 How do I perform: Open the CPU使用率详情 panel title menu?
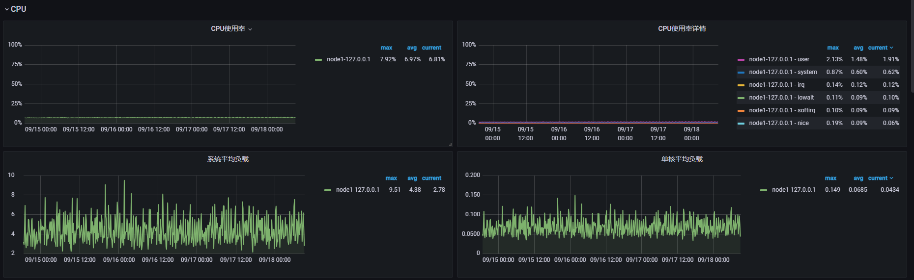pyautogui.click(x=682, y=28)
